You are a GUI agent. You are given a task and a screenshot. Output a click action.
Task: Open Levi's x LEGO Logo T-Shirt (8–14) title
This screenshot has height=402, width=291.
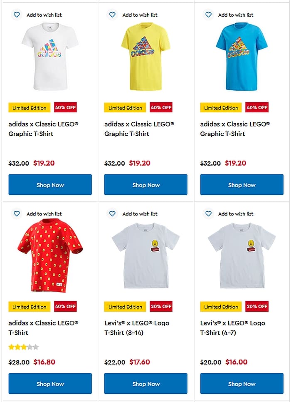137,328
